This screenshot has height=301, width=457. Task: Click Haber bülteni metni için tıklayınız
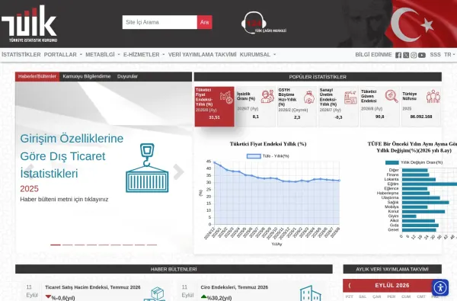point(64,199)
